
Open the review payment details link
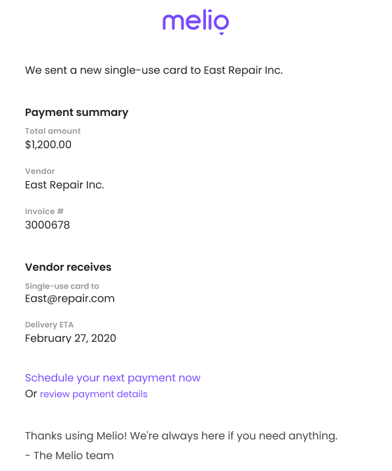pyautogui.click(x=93, y=394)
